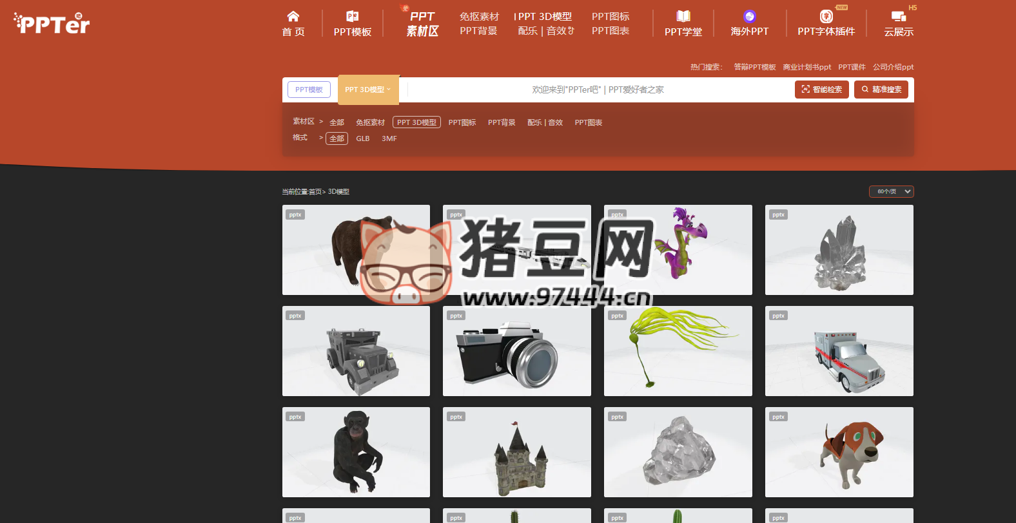The width and height of the screenshot is (1016, 523).
Task: Filter 素材区 by 配乐 | 音效
Action: pos(545,122)
